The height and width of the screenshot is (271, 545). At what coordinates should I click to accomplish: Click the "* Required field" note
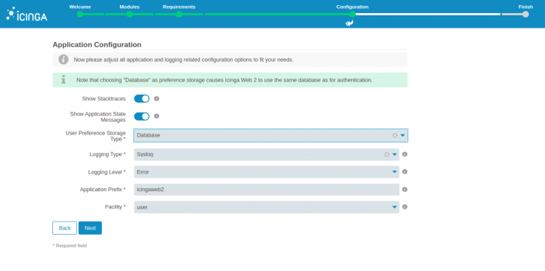70,246
